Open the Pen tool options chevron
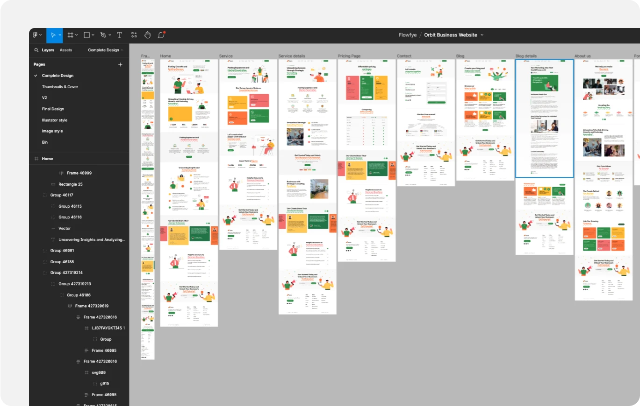Screen dimensions: 640x406 tap(110, 35)
